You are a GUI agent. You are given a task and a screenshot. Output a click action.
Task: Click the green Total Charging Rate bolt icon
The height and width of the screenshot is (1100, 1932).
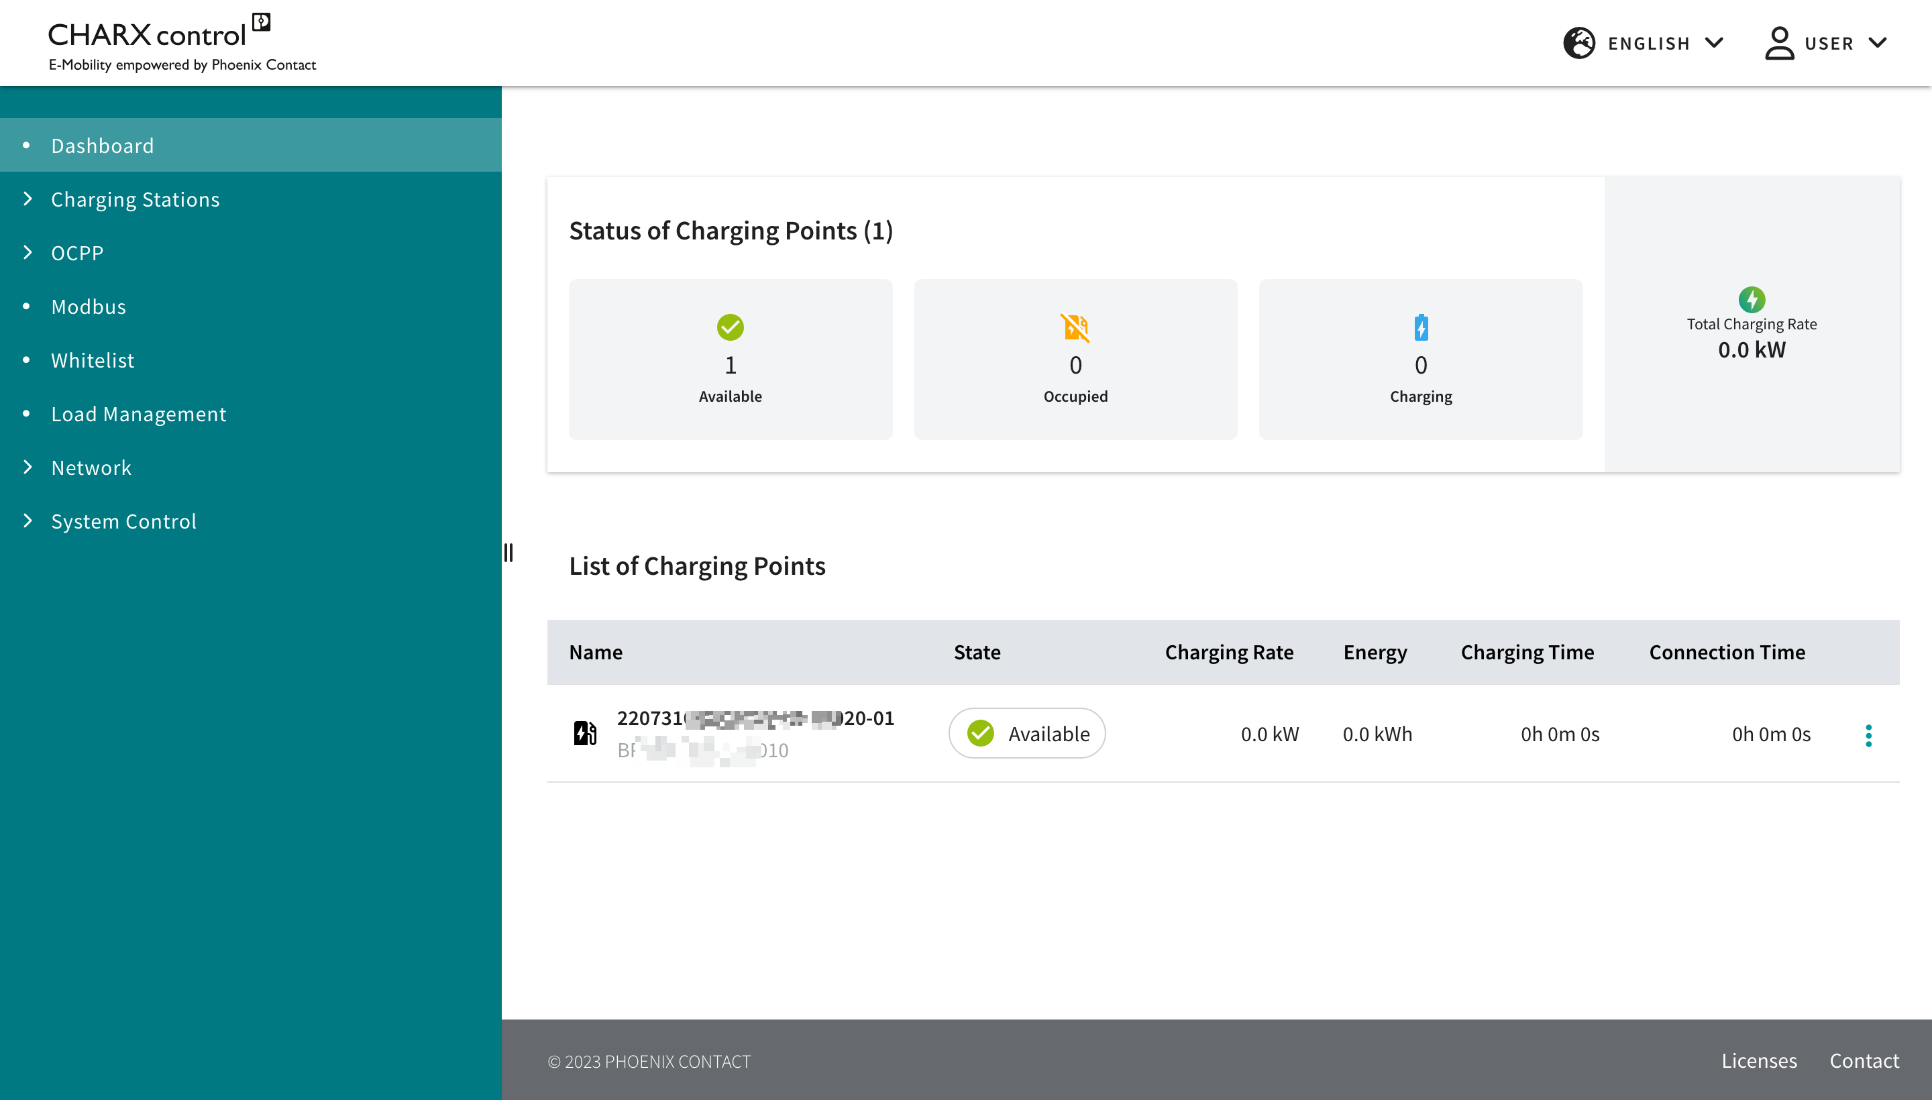[x=1751, y=299]
